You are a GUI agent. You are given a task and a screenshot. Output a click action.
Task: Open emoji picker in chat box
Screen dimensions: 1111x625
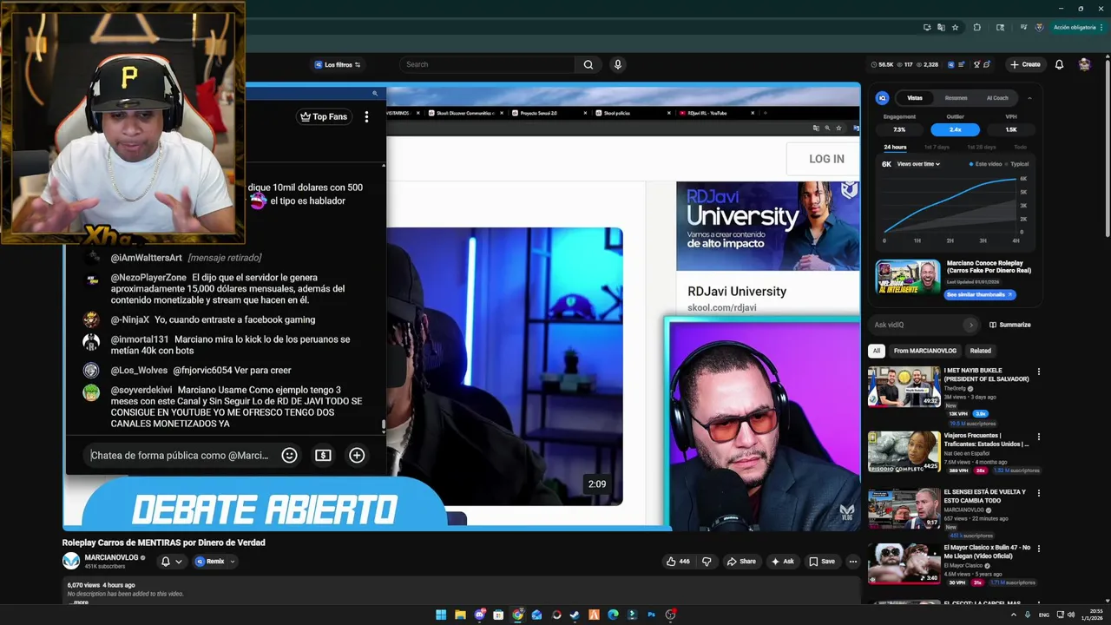(290, 455)
